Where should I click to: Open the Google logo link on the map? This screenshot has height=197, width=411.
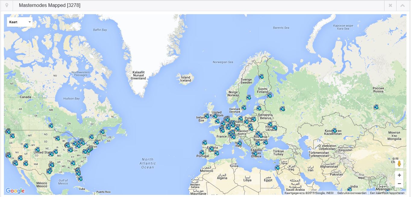point(15,191)
